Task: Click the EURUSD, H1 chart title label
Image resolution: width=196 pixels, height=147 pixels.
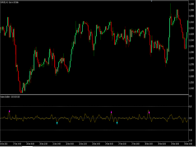Action: [12, 2]
